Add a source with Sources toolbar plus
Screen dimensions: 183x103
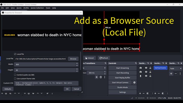pos(25,93)
